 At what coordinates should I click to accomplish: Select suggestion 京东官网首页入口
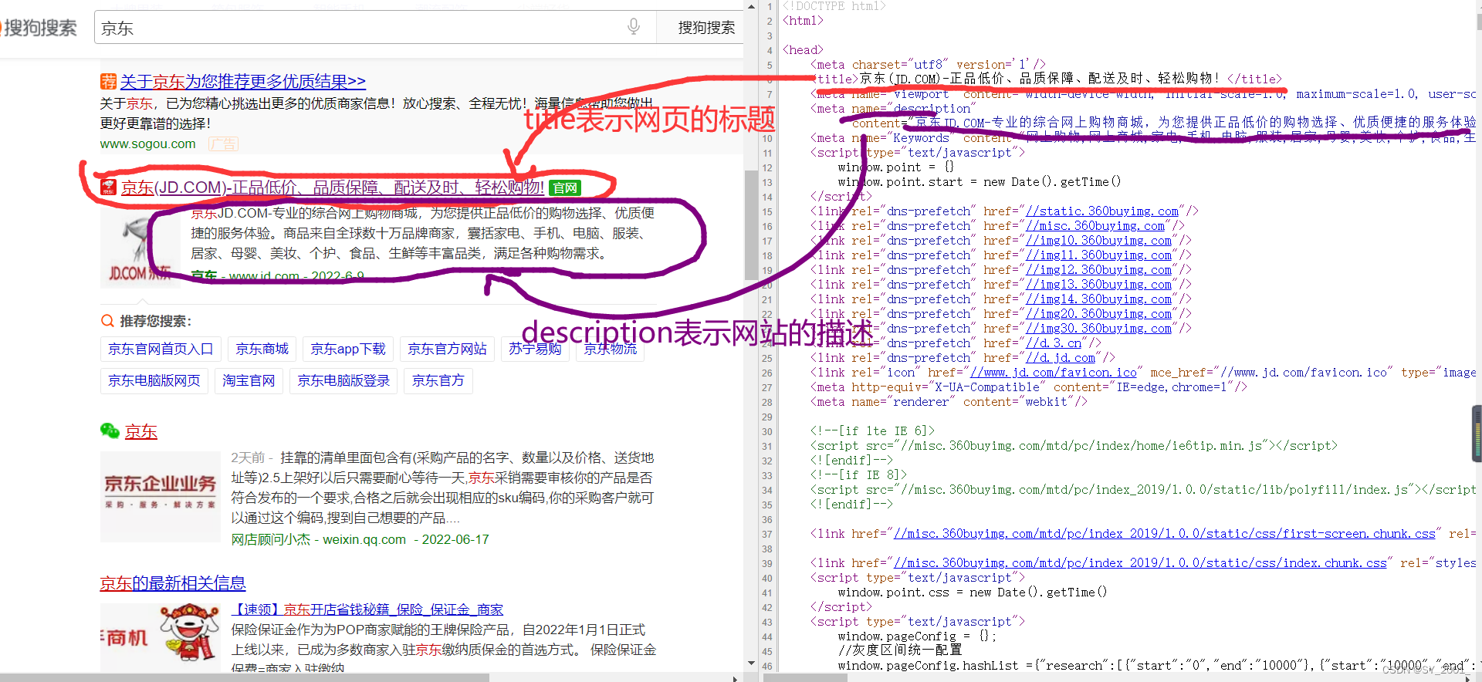(x=161, y=349)
